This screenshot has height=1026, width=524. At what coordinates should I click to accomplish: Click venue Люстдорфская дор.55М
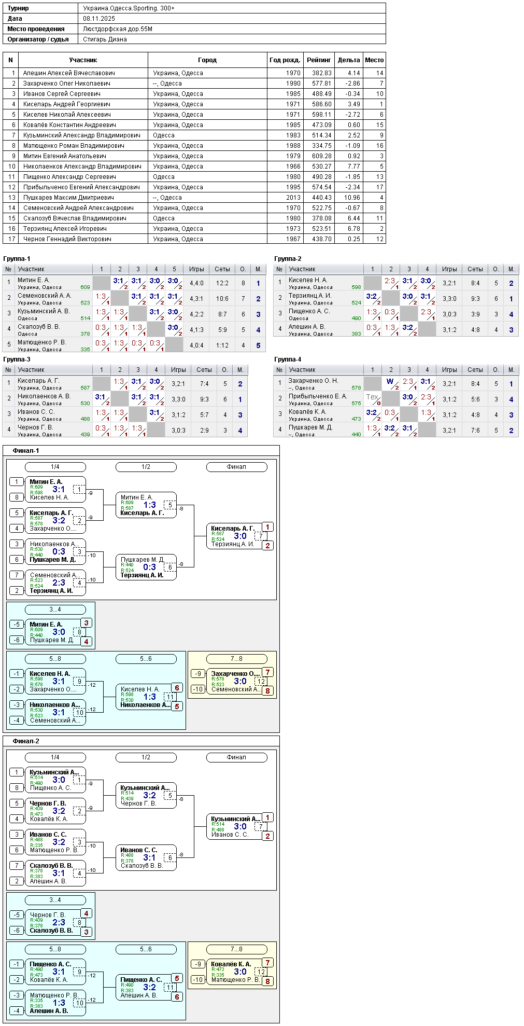tap(118, 29)
